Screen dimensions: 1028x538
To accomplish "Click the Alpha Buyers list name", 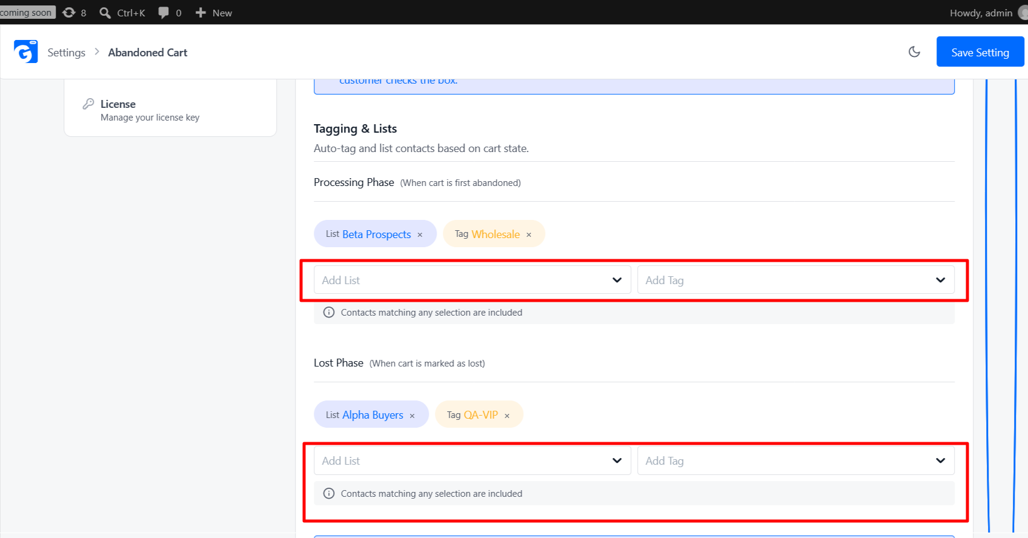I will point(373,415).
